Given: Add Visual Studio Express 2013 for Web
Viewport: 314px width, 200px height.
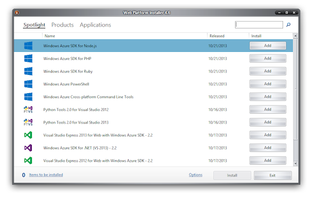Looking at the screenshot, I should (268, 135).
